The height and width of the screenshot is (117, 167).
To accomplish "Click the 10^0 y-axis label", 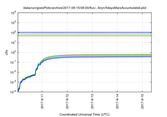I will coord(13,52).
